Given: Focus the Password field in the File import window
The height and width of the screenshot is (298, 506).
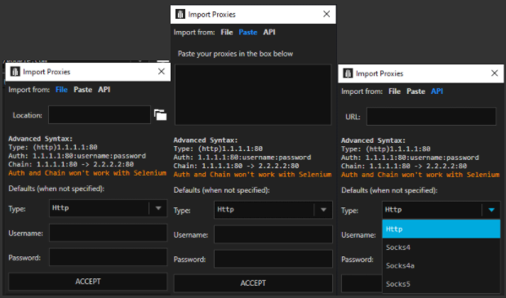Looking at the screenshot, I should pos(108,257).
